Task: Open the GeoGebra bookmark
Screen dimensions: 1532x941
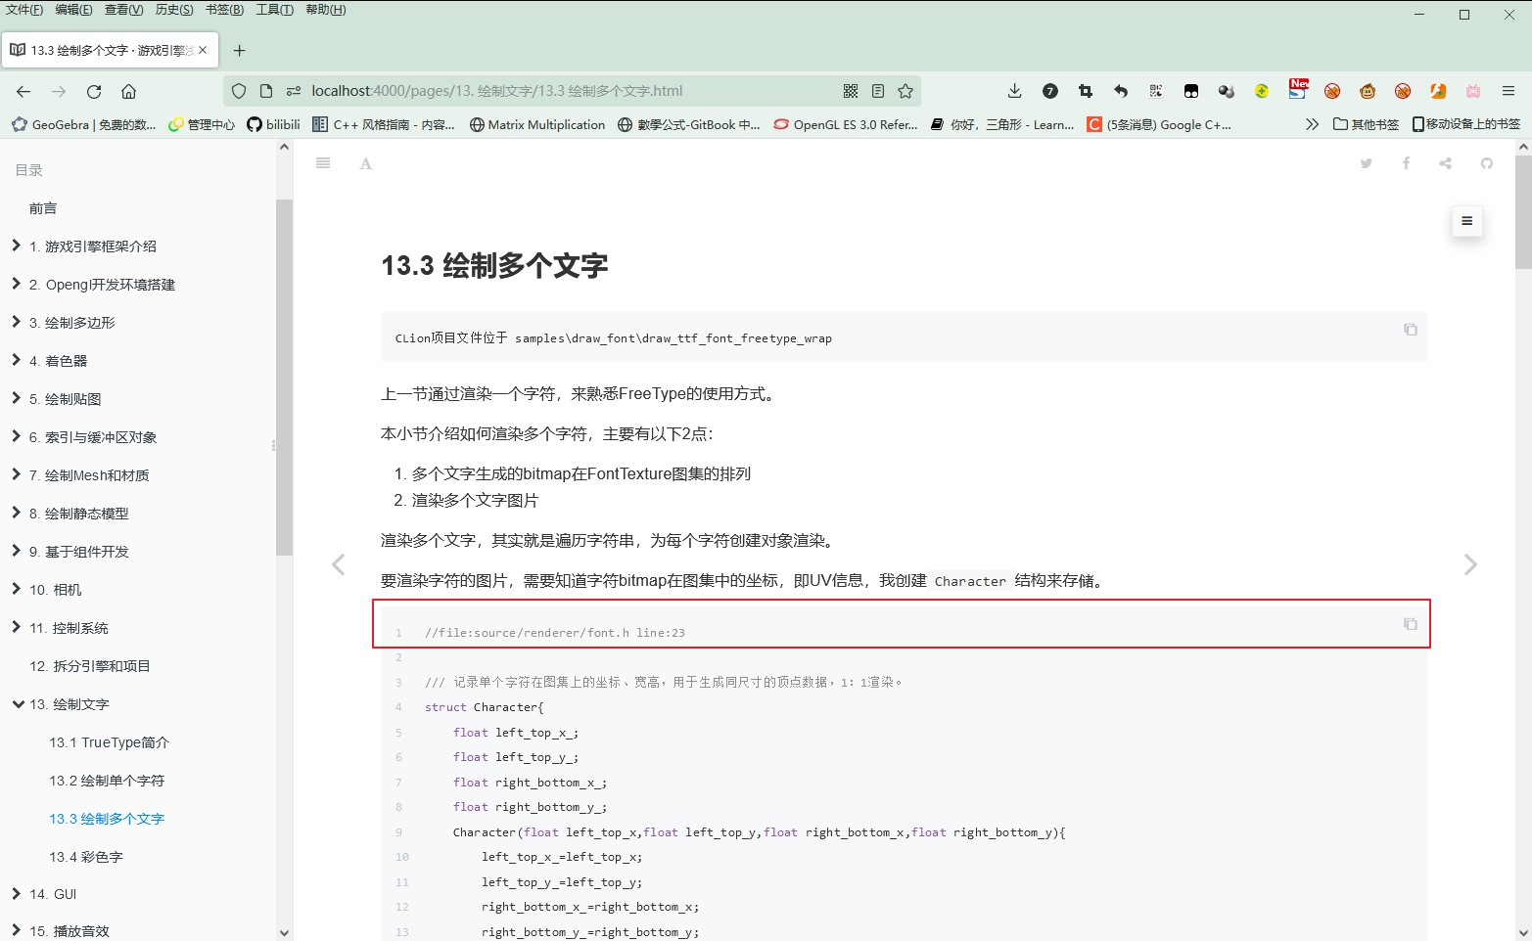Action: (84, 124)
